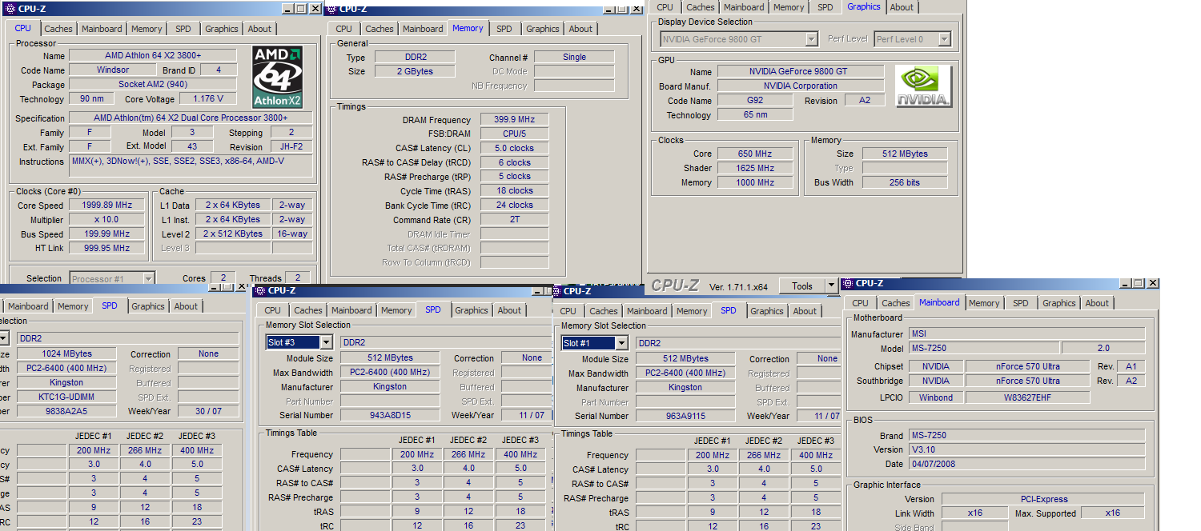The height and width of the screenshot is (531, 1201).
Task: Click the Single channel value
Action: 574,58
